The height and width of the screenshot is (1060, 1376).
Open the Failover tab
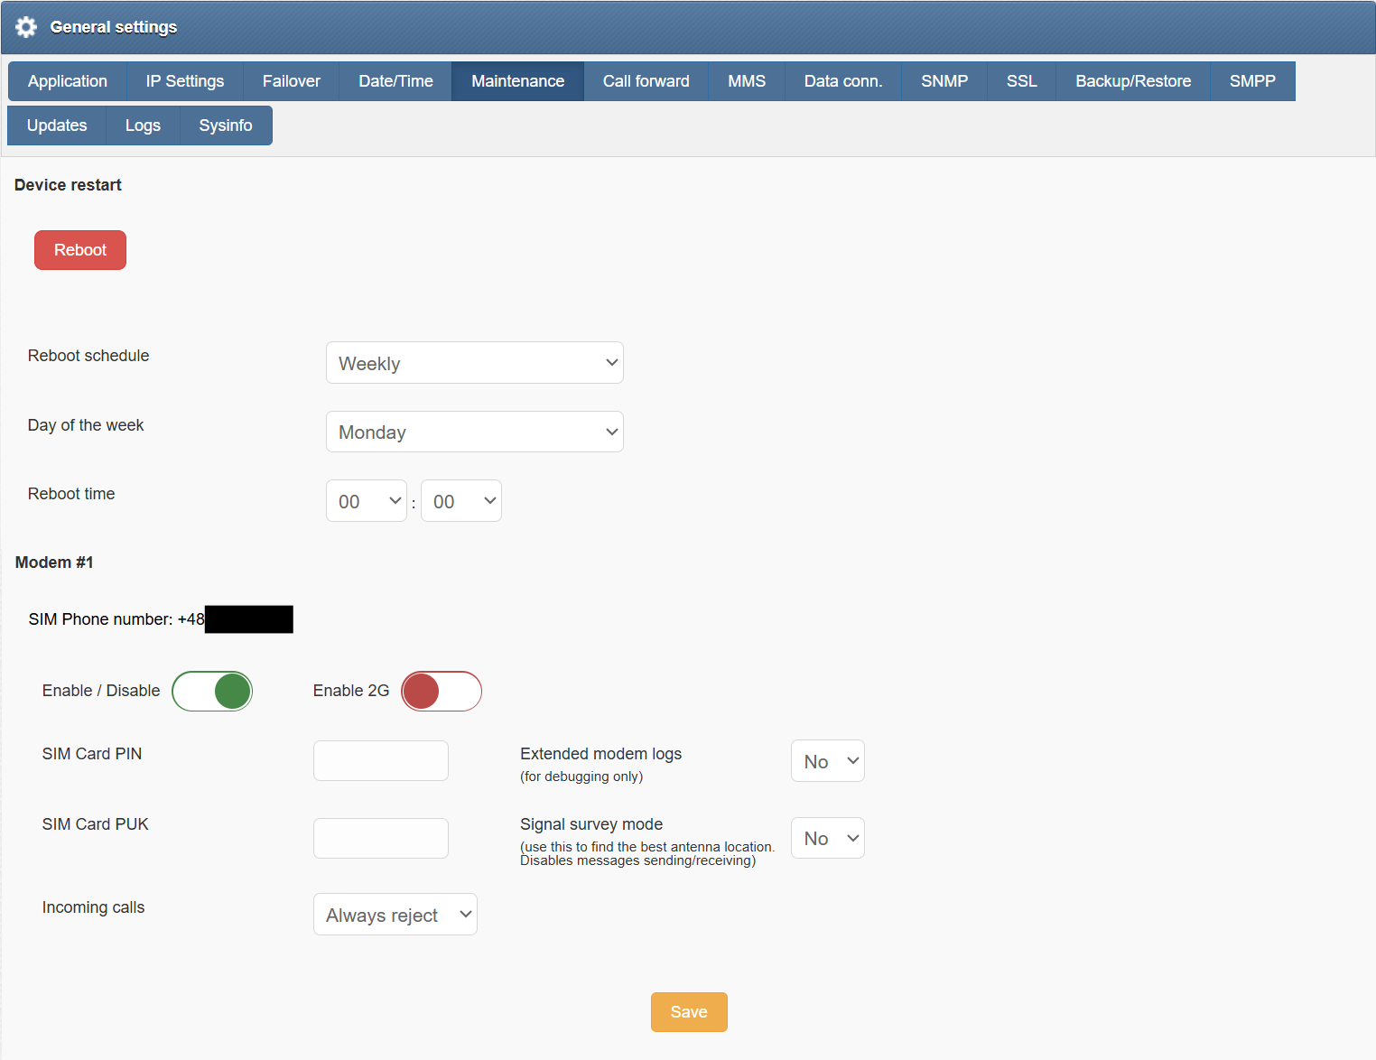click(x=292, y=81)
